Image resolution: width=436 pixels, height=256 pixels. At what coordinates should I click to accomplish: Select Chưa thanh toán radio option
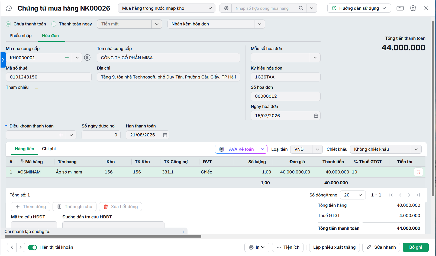pyautogui.click(x=8, y=24)
